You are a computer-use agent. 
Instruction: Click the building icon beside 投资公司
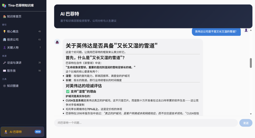pyautogui.click(x=5, y=39)
